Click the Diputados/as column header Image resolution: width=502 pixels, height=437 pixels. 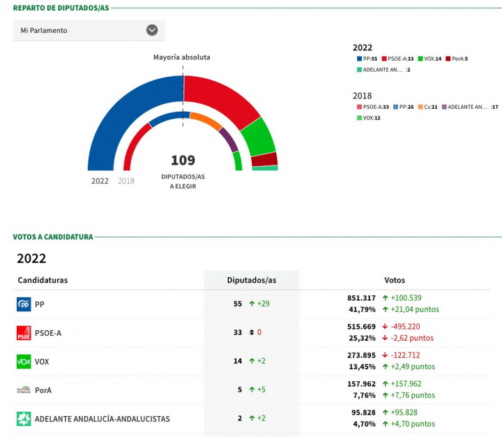pyautogui.click(x=252, y=280)
